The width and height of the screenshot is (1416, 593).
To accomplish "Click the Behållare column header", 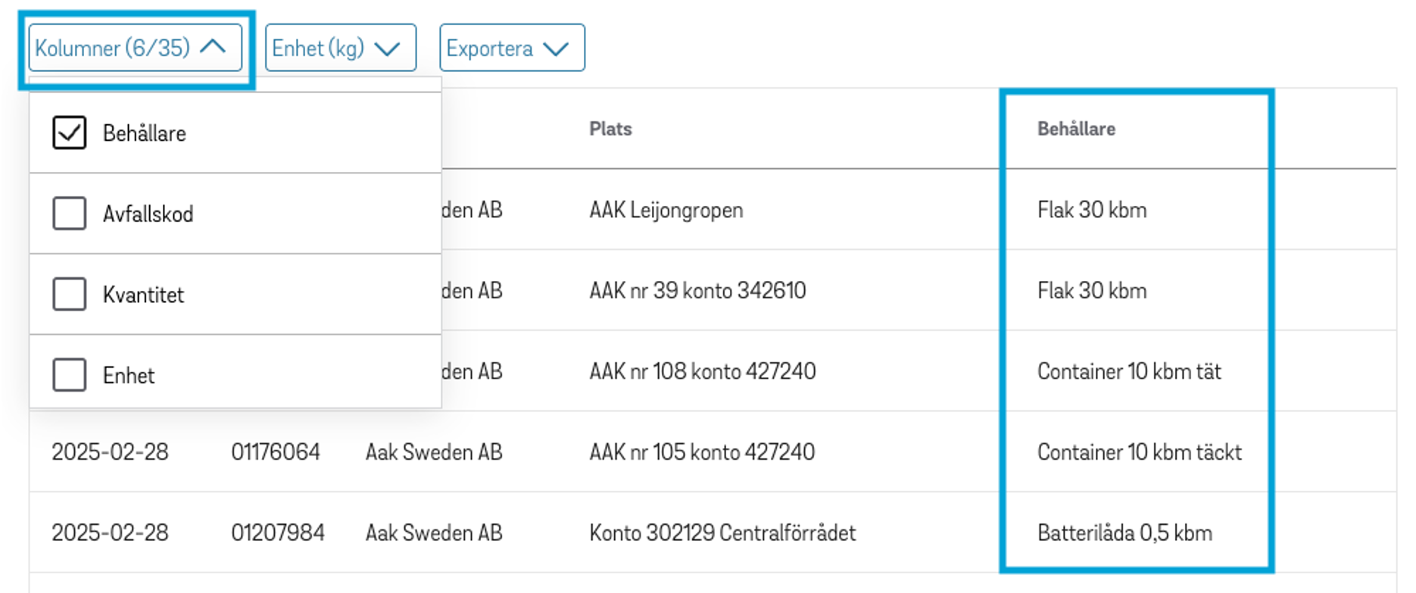I will (x=1075, y=129).
